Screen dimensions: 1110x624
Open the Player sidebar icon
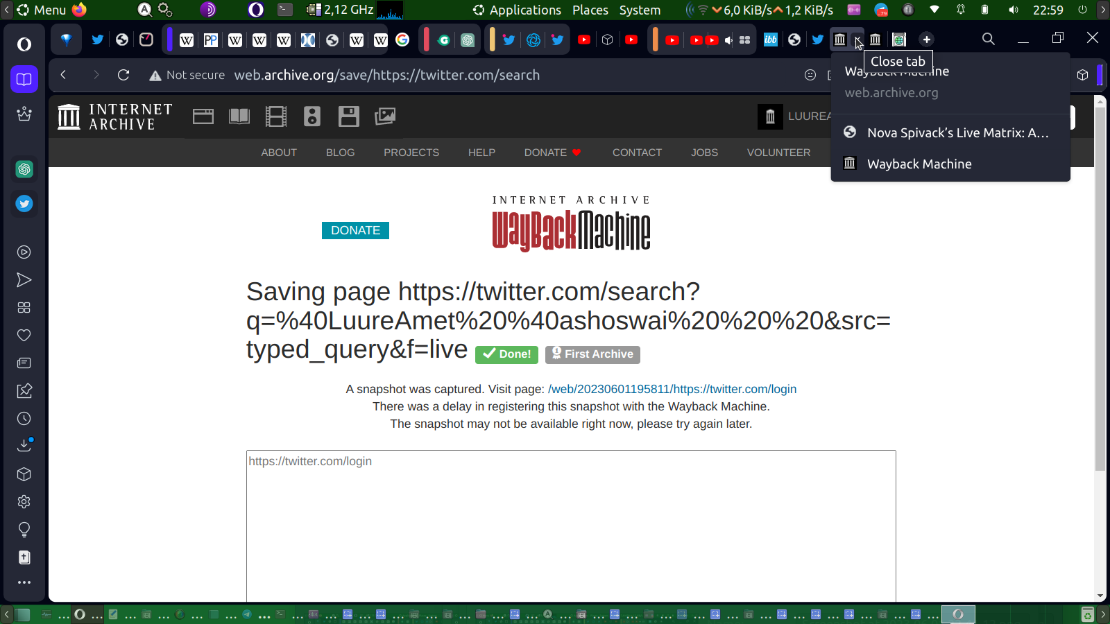[24, 252]
